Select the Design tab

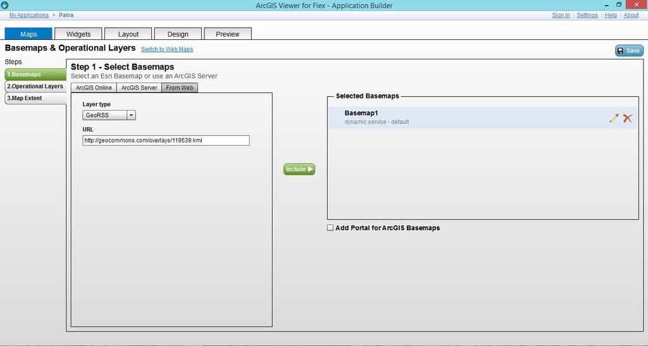coord(178,34)
